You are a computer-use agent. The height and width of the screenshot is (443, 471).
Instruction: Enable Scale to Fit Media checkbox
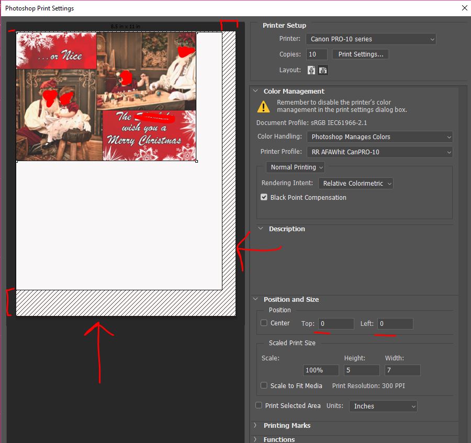point(264,386)
